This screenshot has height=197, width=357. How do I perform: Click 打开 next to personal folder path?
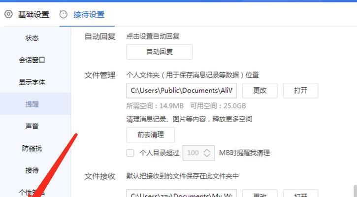click(x=300, y=91)
